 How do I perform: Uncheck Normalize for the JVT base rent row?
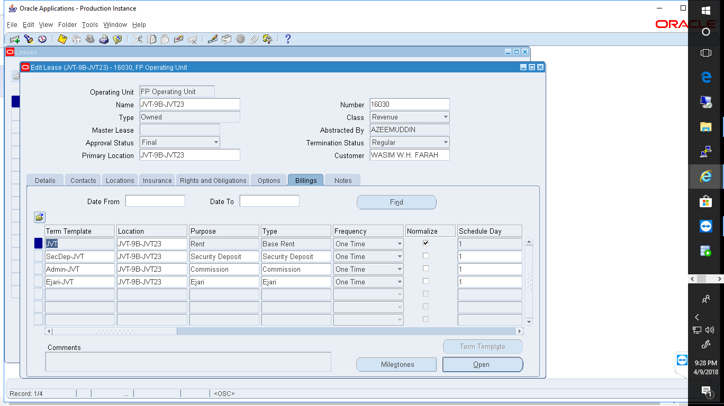pyautogui.click(x=426, y=243)
